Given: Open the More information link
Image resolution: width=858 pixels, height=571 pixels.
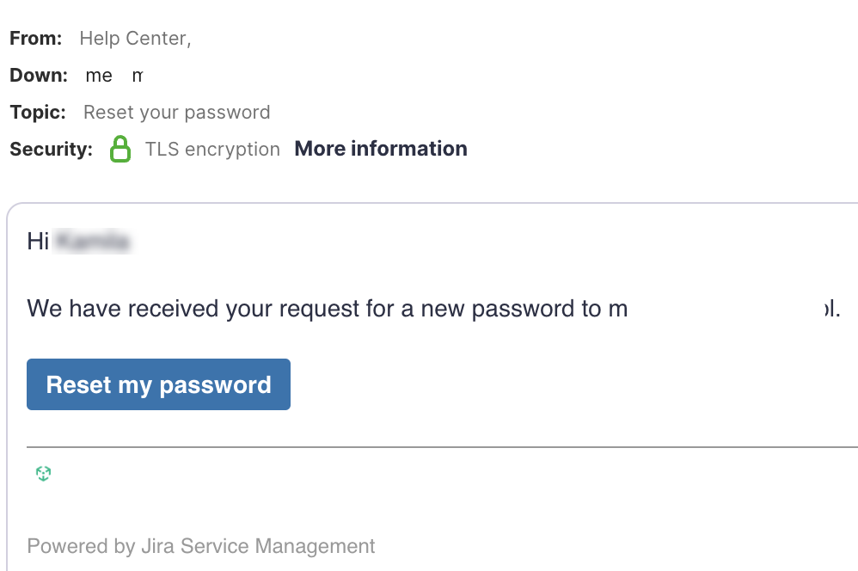Looking at the screenshot, I should pos(381,149).
